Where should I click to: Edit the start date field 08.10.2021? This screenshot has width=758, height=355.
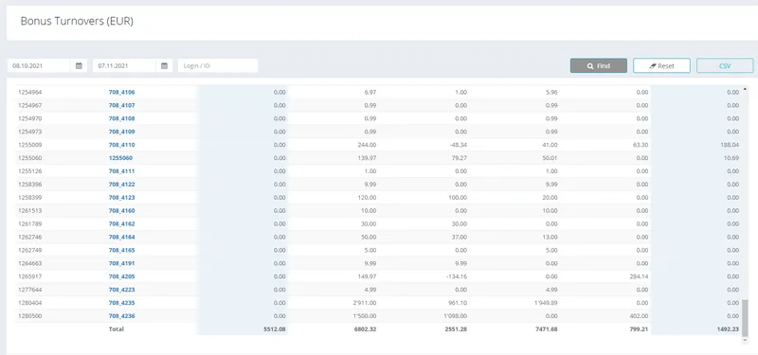pos(39,65)
